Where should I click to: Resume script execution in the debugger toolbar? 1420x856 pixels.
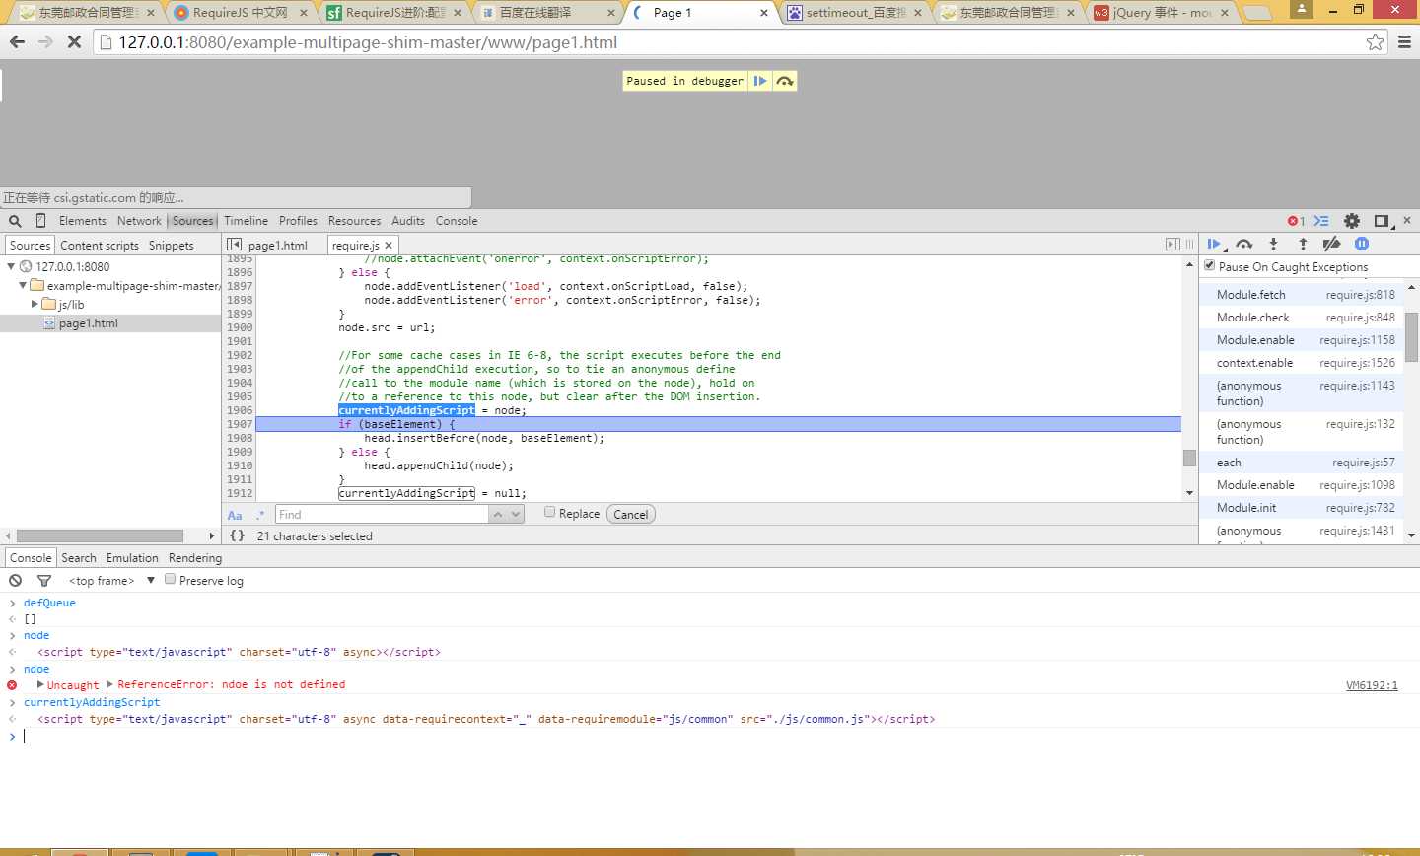pyautogui.click(x=1214, y=244)
